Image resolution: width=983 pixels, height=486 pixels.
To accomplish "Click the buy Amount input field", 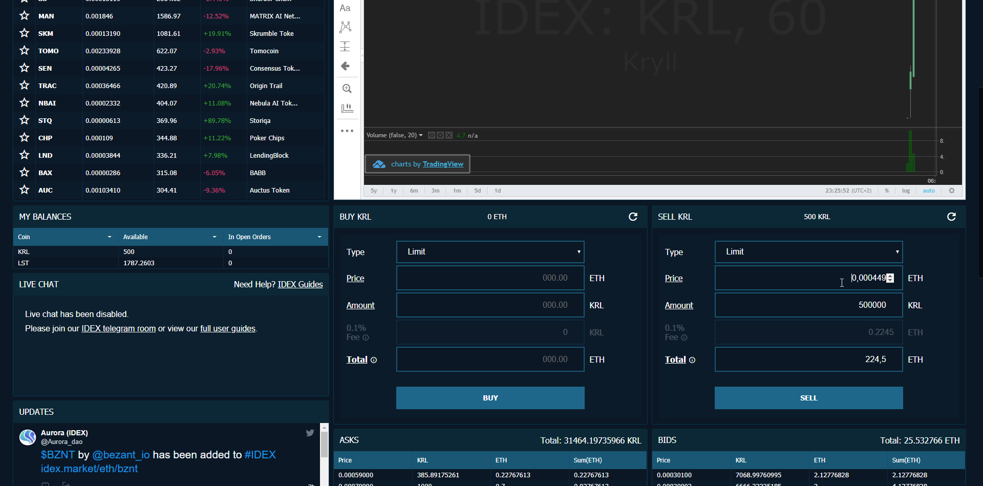I will [490, 305].
